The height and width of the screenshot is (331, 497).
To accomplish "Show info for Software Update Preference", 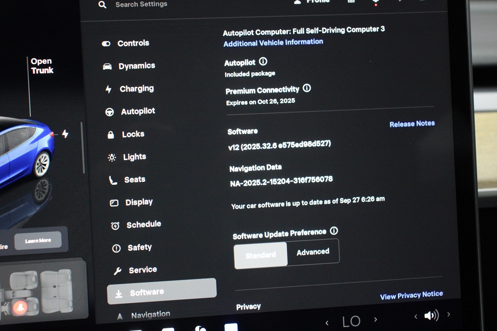I will click(x=334, y=231).
